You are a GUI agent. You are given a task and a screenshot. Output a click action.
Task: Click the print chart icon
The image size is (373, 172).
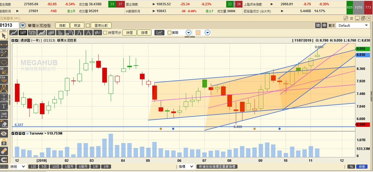[x=324, y=25]
